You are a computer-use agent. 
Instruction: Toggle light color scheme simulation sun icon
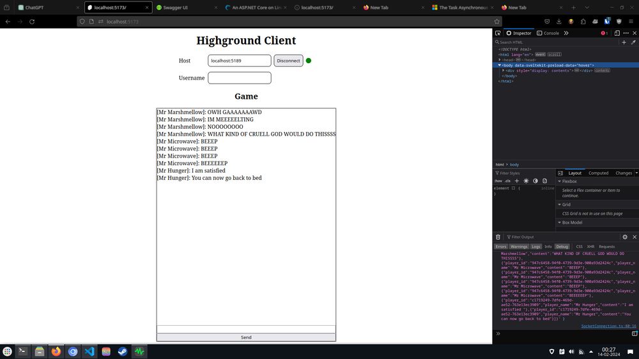click(x=526, y=181)
